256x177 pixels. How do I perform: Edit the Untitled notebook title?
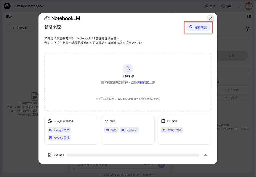point(29,6)
